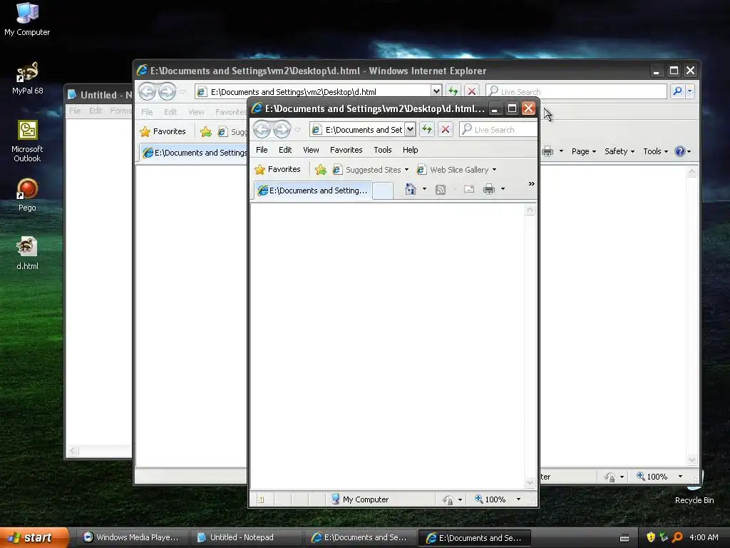
Task: Select Pego desktop icon
Action: click(x=27, y=195)
